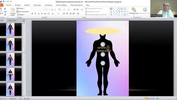Screen dimensions: 177x100
Task: Open the font name combo box dropdown
Action: [44, 10]
